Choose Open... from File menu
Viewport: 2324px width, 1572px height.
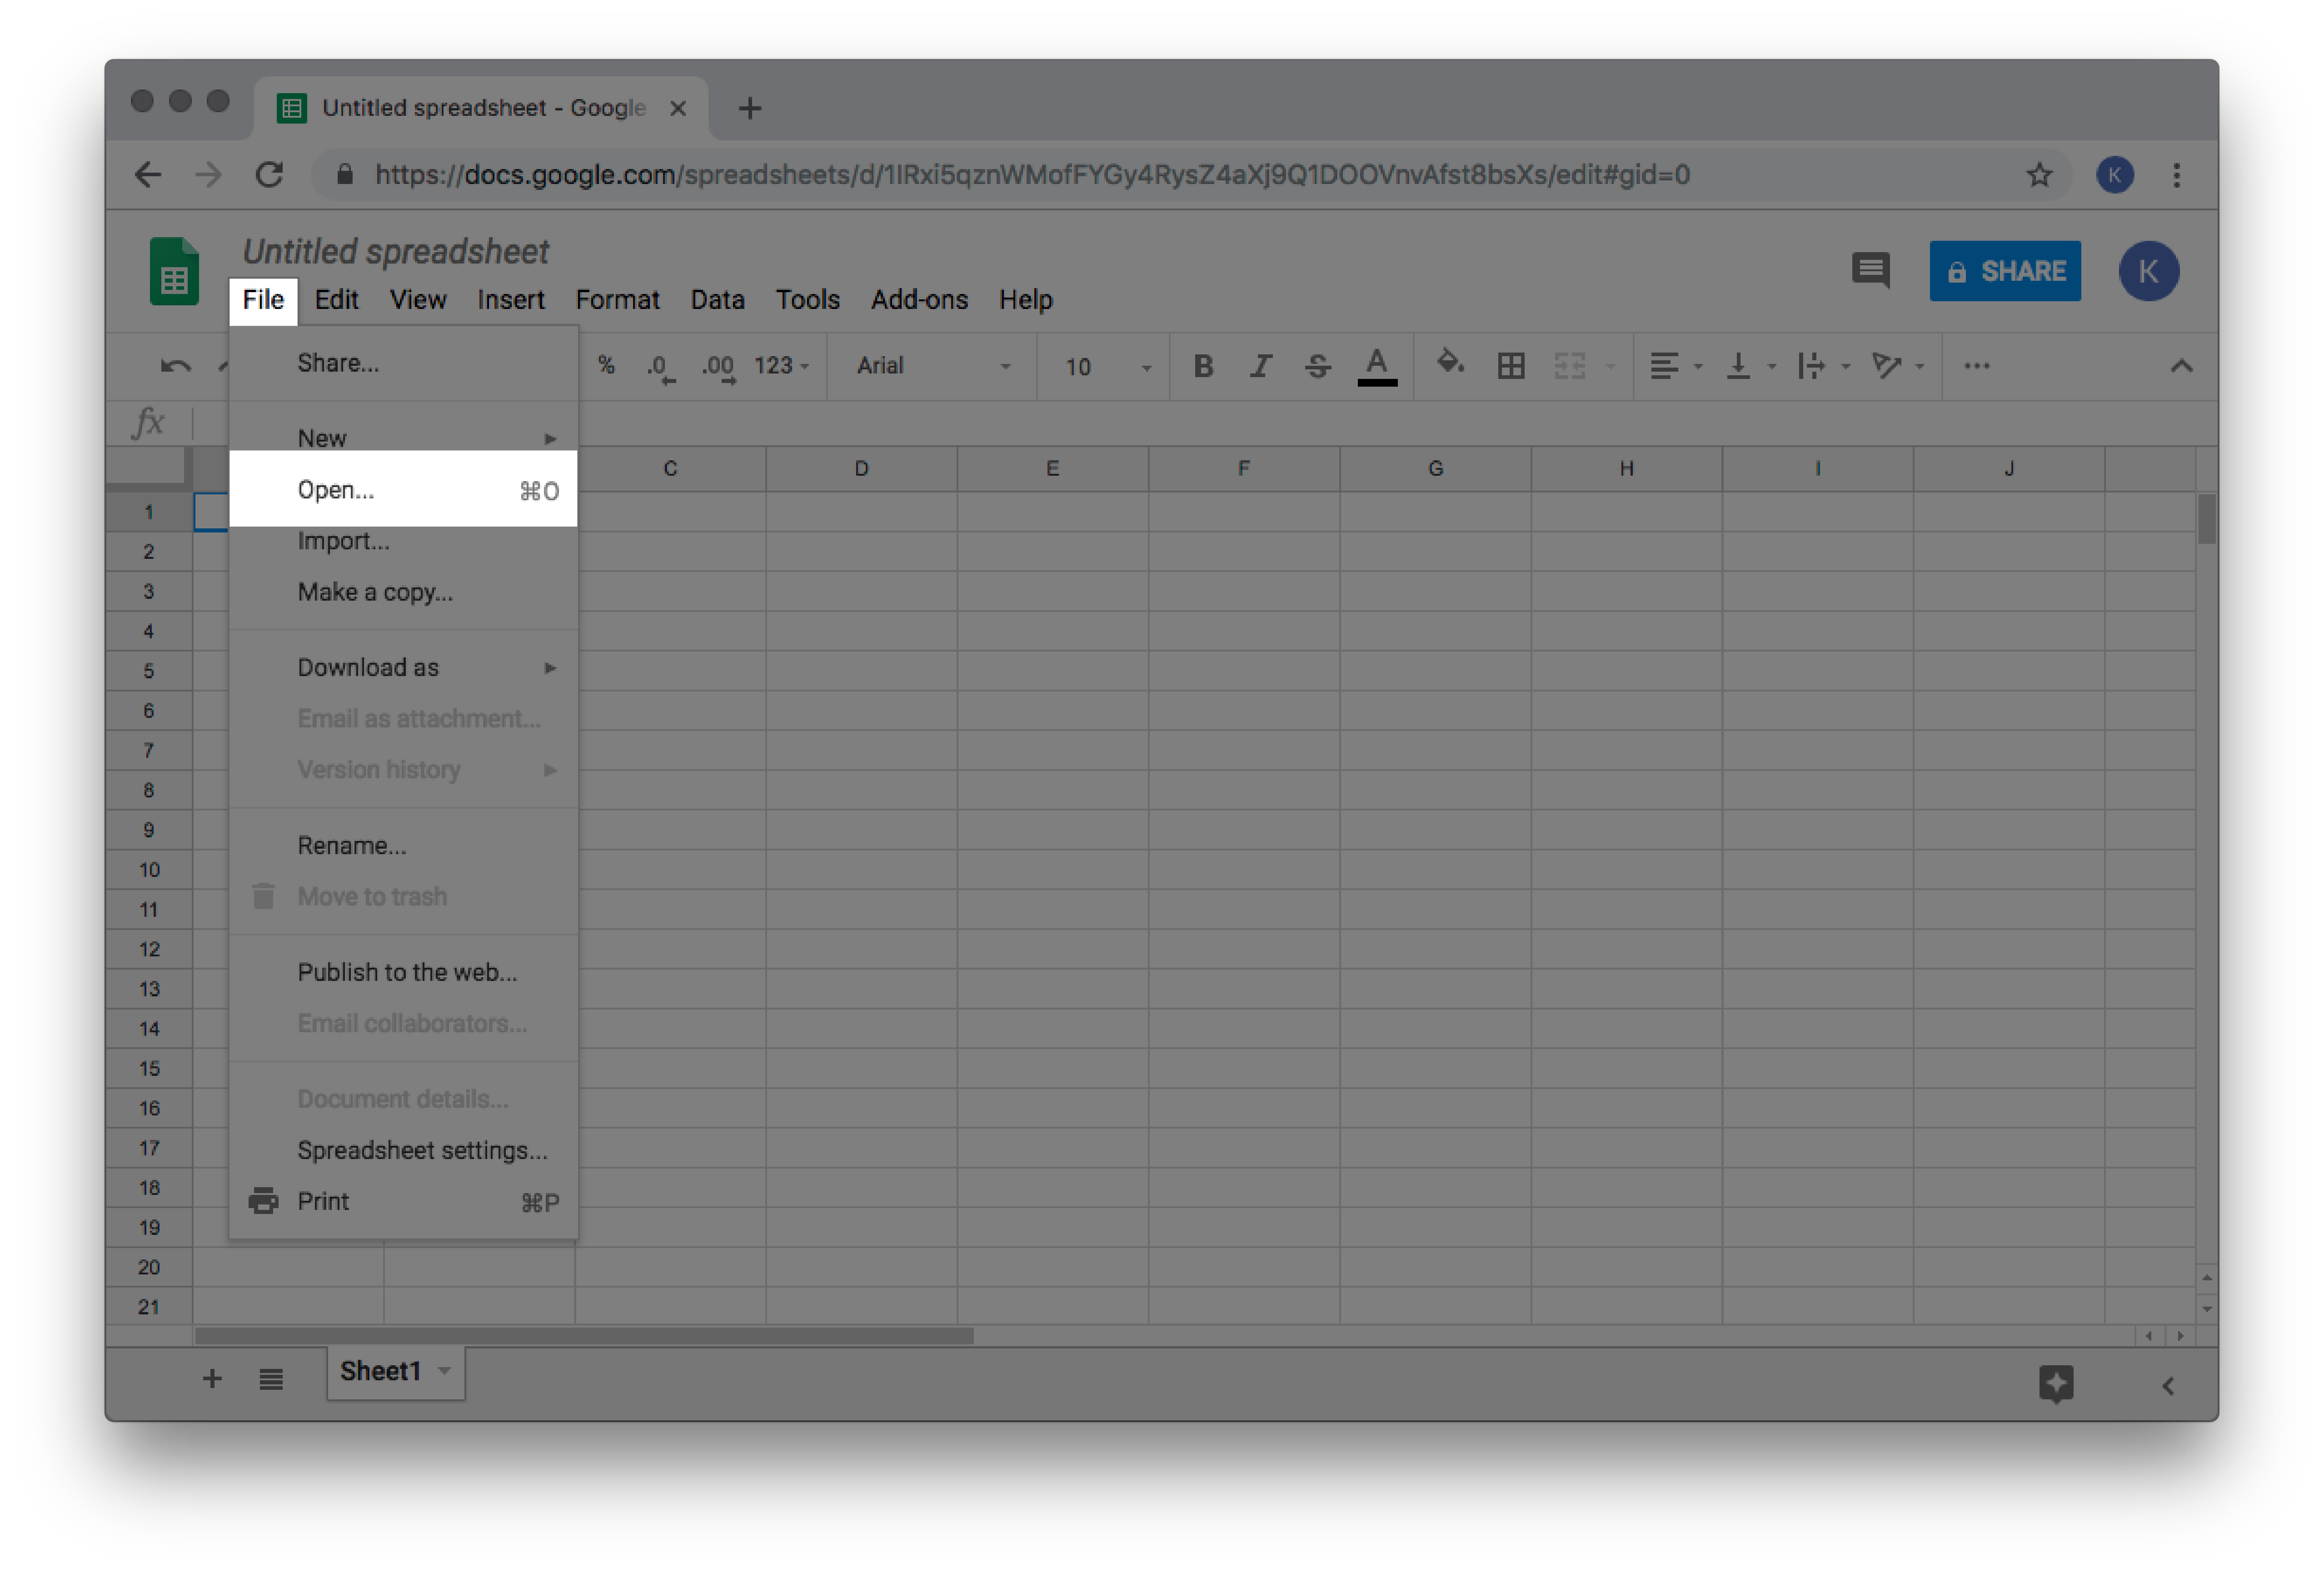403,490
